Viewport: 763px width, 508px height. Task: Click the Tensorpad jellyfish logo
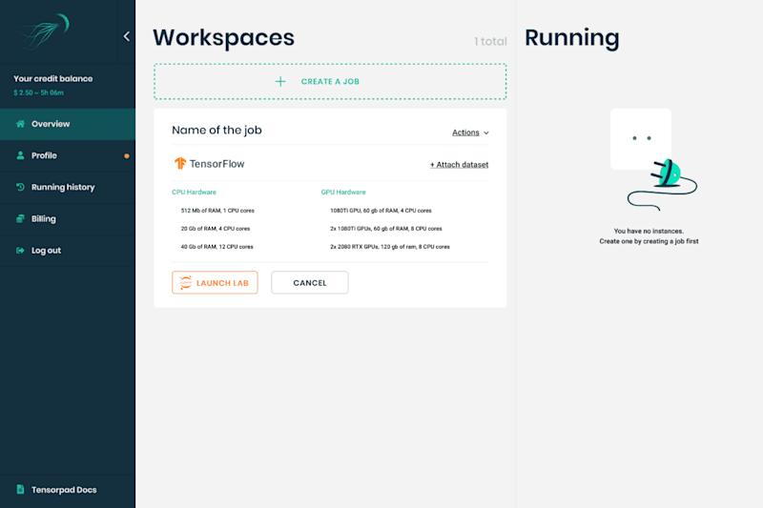pyautogui.click(x=44, y=31)
